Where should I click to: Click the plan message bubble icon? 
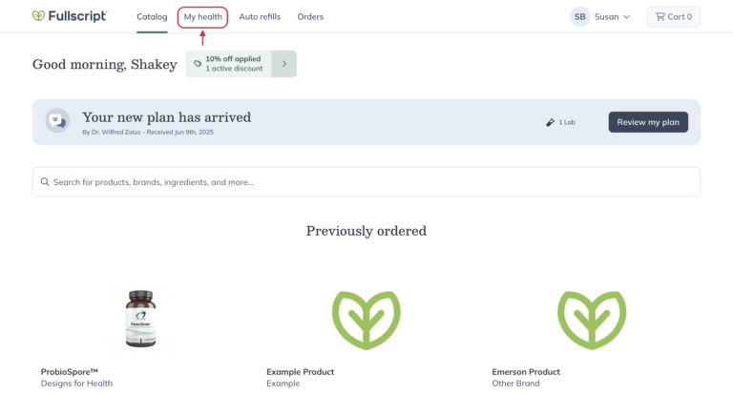click(57, 121)
